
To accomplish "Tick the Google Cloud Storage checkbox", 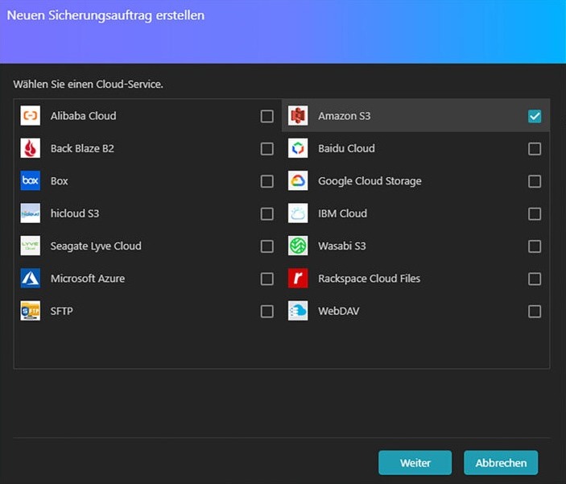I will click(x=535, y=181).
